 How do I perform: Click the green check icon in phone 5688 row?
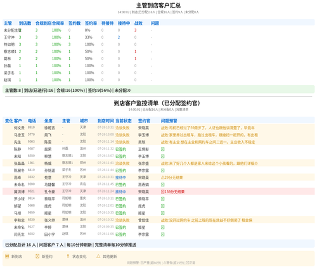point(162,206)
